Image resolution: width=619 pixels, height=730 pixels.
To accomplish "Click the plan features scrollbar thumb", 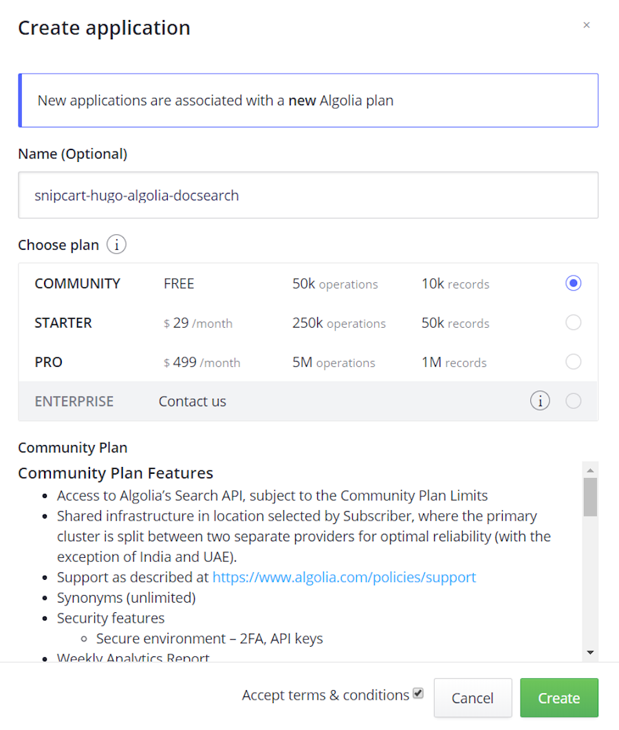I will (x=590, y=497).
